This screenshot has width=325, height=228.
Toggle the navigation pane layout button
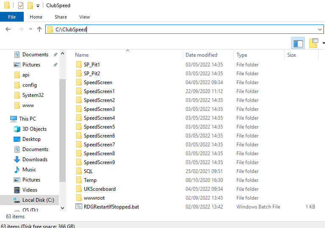[298, 43]
